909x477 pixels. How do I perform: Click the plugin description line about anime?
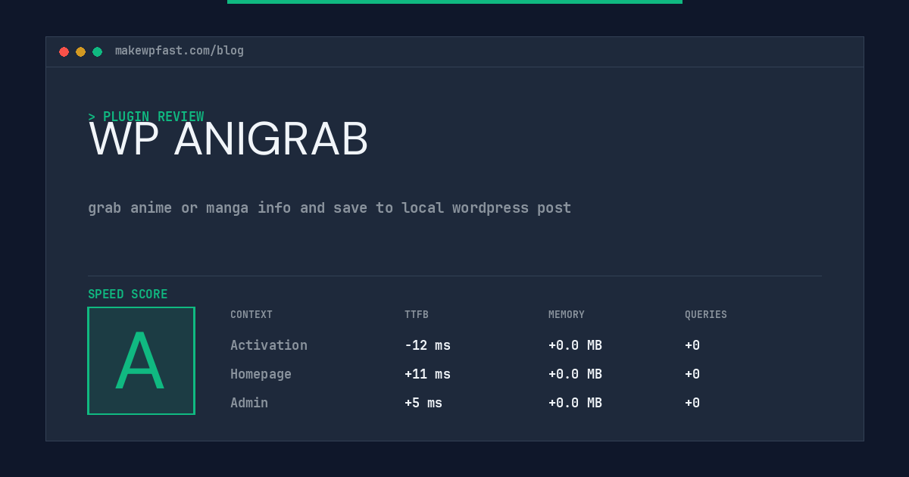coord(330,207)
